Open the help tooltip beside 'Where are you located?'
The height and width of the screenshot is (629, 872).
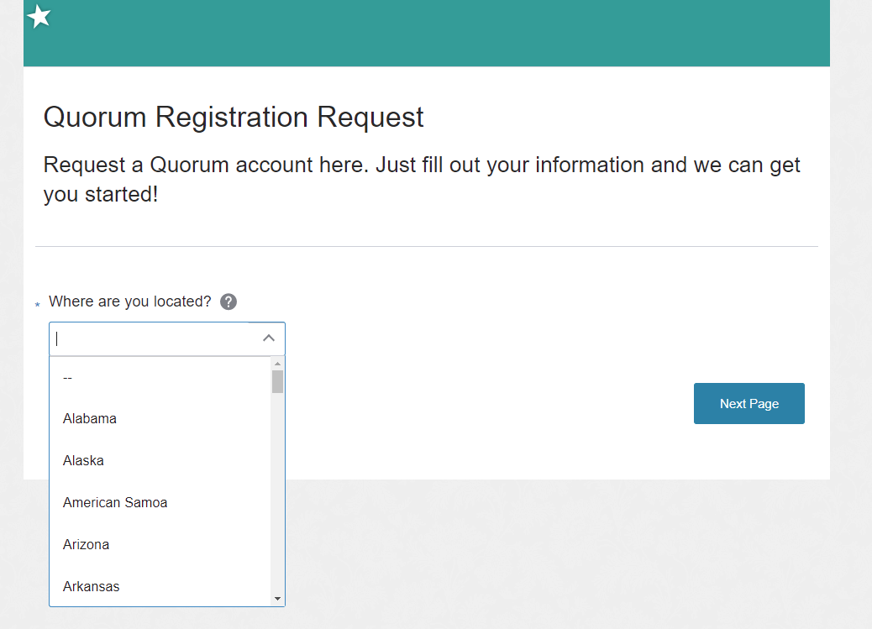click(228, 301)
